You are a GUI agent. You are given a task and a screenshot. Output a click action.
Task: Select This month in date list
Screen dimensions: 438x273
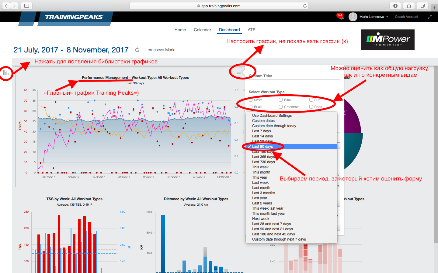point(291,172)
